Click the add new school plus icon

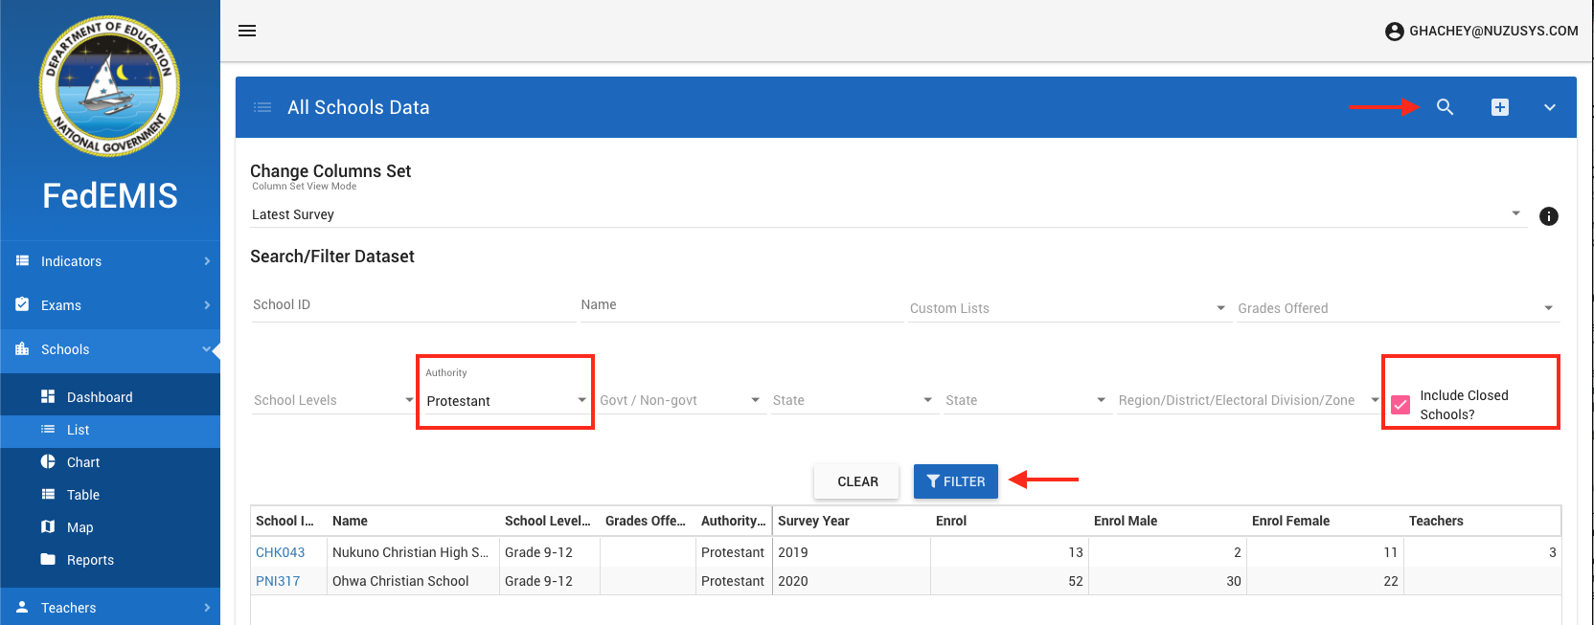click(x=1500, y=107)
